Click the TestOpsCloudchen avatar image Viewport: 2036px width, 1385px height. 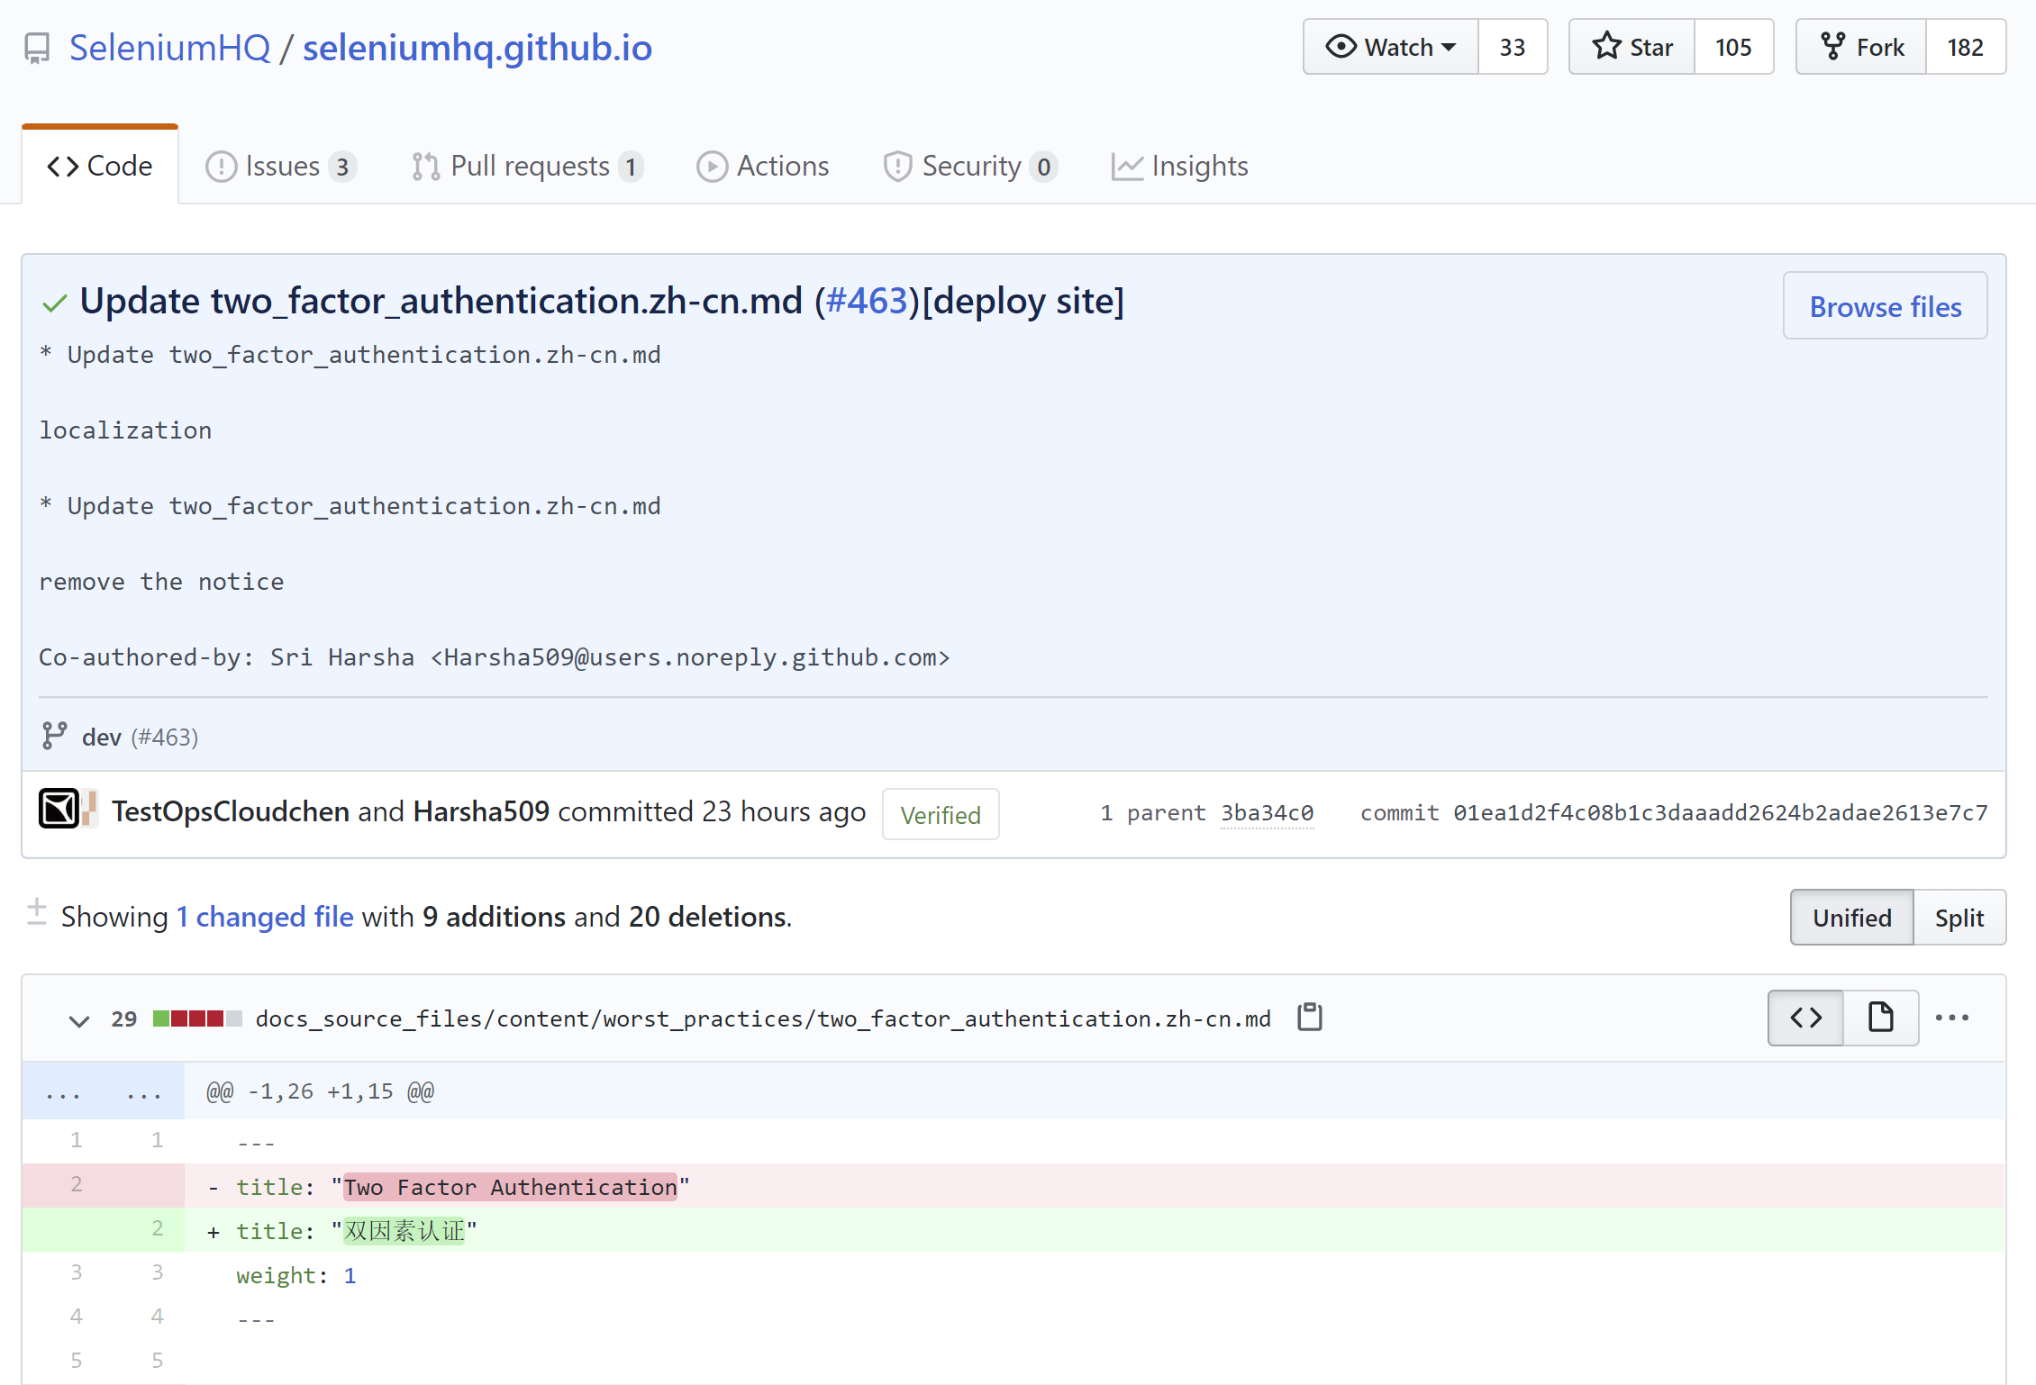click(x=59, y=809)
